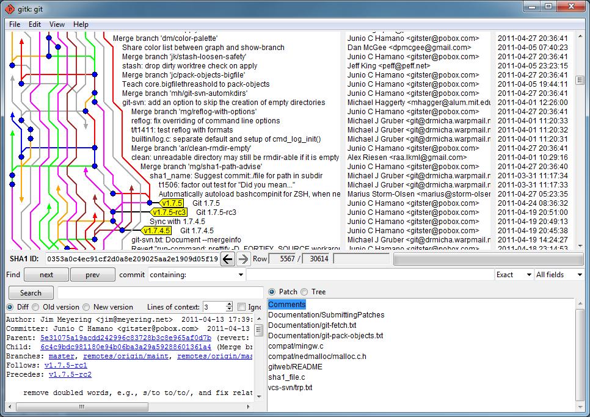Select commit 'Teach core.bigfilethreashold to pack-objects'

[195, 84]
